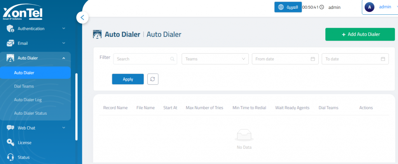The width and height of the screenshot is (398, 164).
Task: Click the Start At column header
Action: 170,108
